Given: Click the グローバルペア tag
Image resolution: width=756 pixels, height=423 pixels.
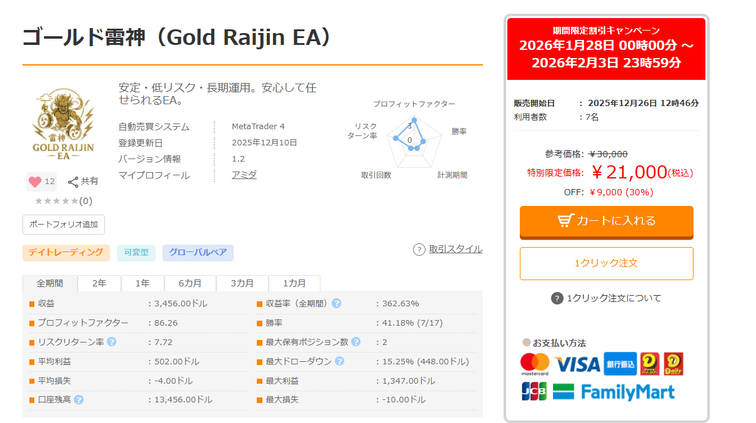Looking at the screenshot, I should pos(198,253).
